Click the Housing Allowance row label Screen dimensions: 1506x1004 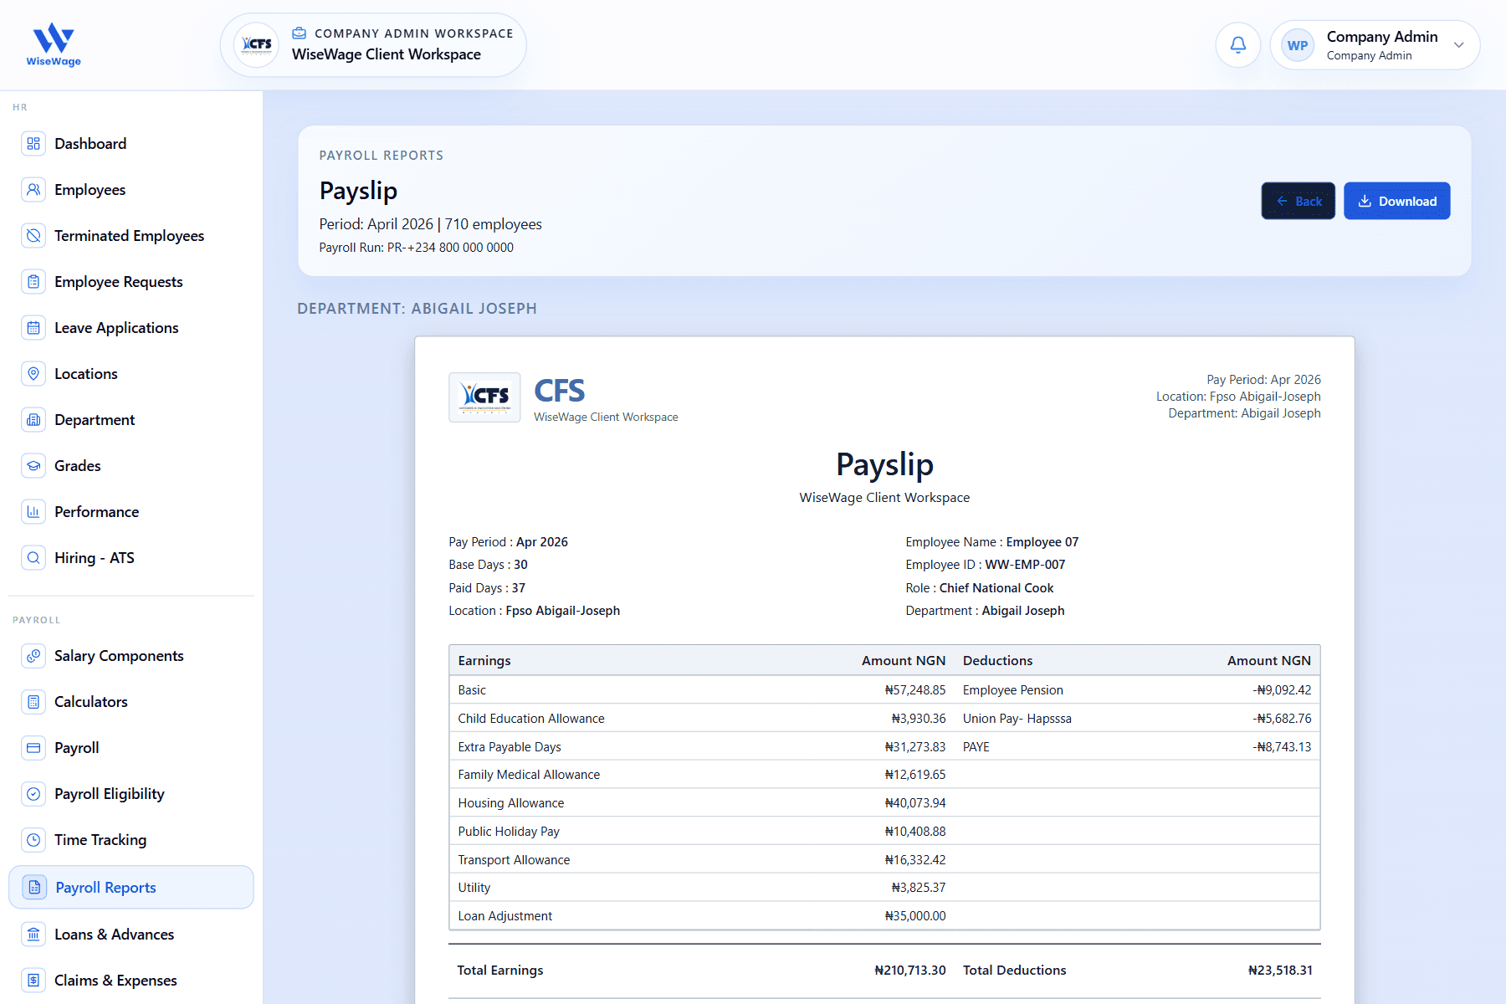[511, 803]
